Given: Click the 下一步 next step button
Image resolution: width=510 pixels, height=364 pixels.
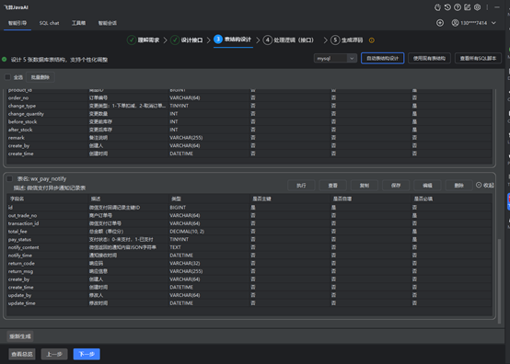Looking at the screenshot, I should coord(87,354).
